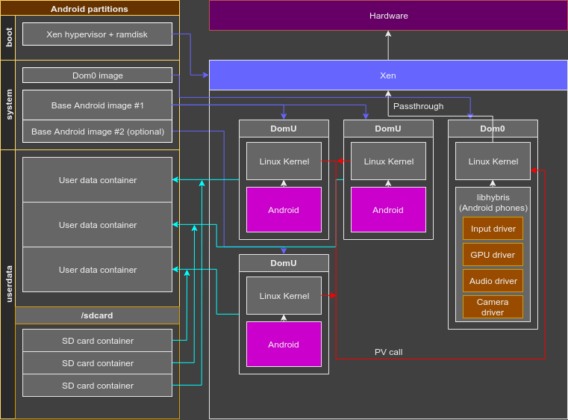Select the Camera driver box
Screen dimensions: 568x420
(493, 307)
